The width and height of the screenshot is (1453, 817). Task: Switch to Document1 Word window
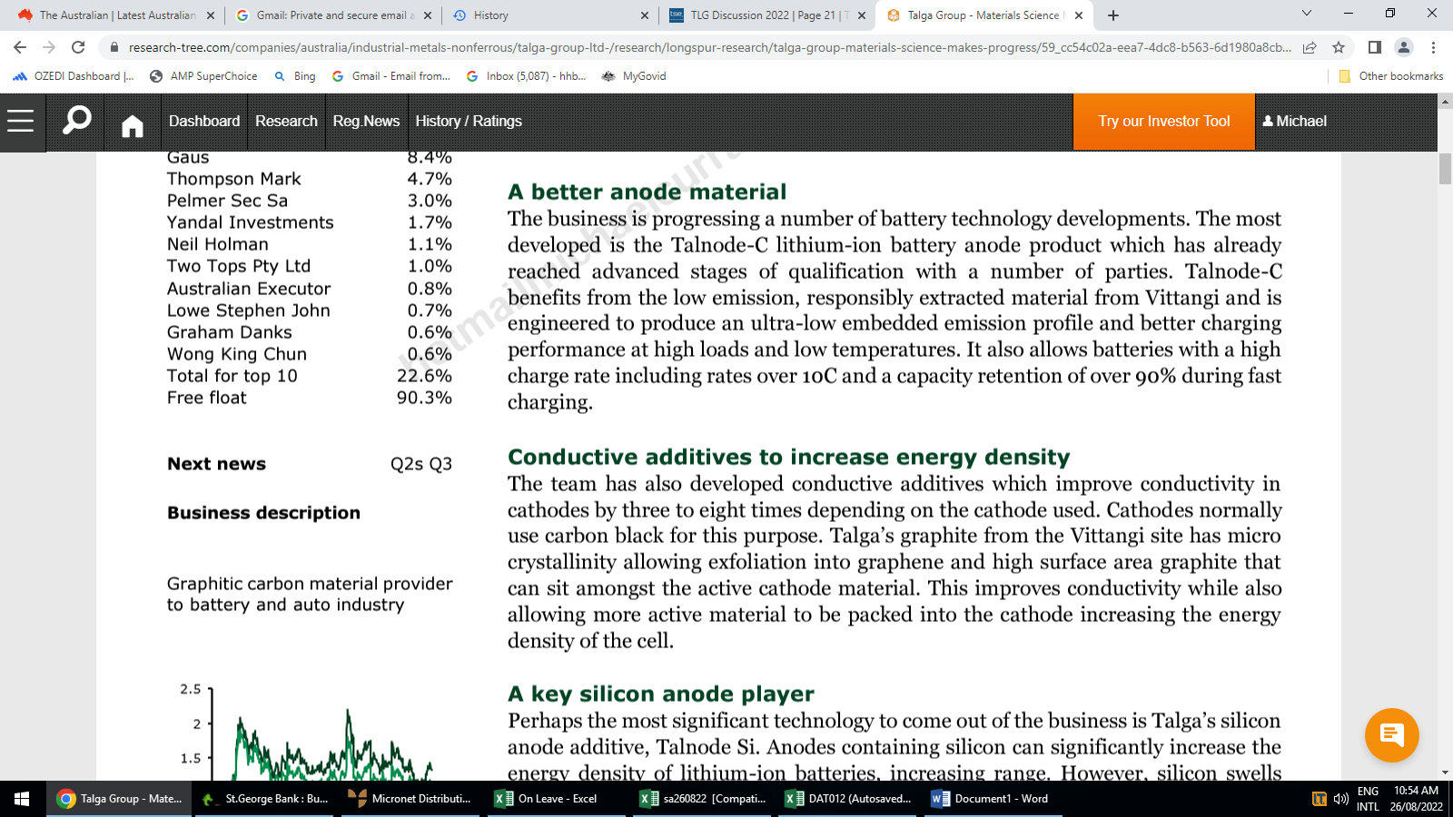[993, 799]
